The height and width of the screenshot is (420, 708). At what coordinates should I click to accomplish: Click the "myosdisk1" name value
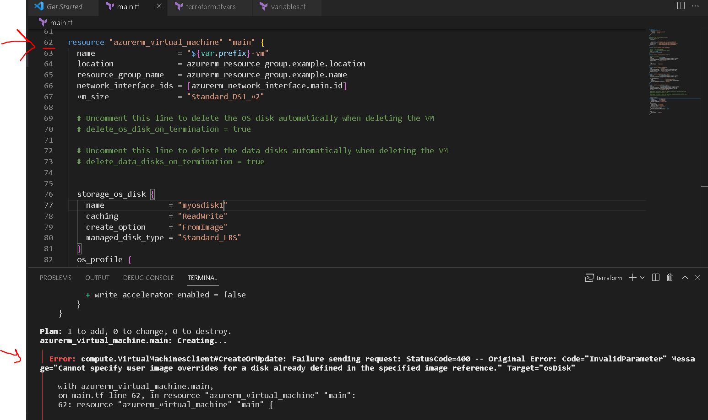coord(202,205)
